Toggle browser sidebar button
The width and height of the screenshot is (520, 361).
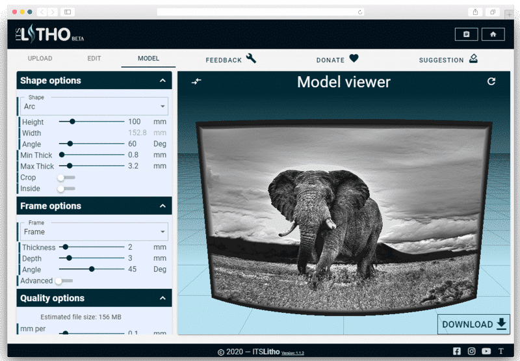[68, 12]
